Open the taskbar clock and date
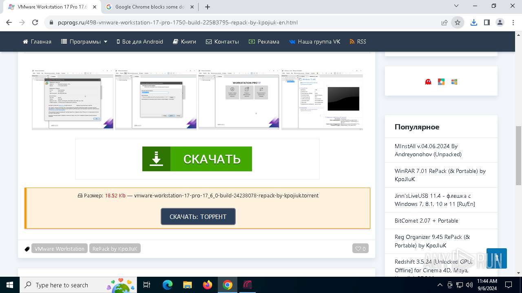The image size is (522, 293). 487,285
